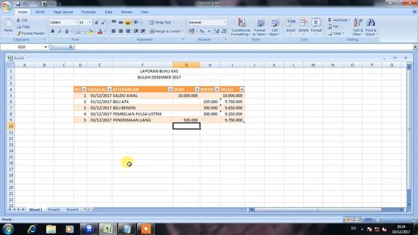The image size is (418, 235).
Task: Open Sort & Filter icon
Action: click(x=358, y=22)
